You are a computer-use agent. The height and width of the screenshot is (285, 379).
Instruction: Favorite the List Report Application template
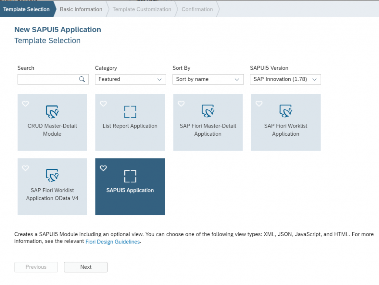103,104
